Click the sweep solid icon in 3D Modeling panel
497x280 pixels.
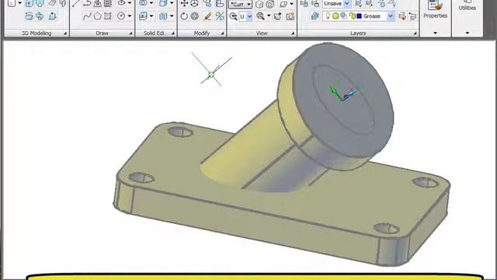click(x=40, y=16)
